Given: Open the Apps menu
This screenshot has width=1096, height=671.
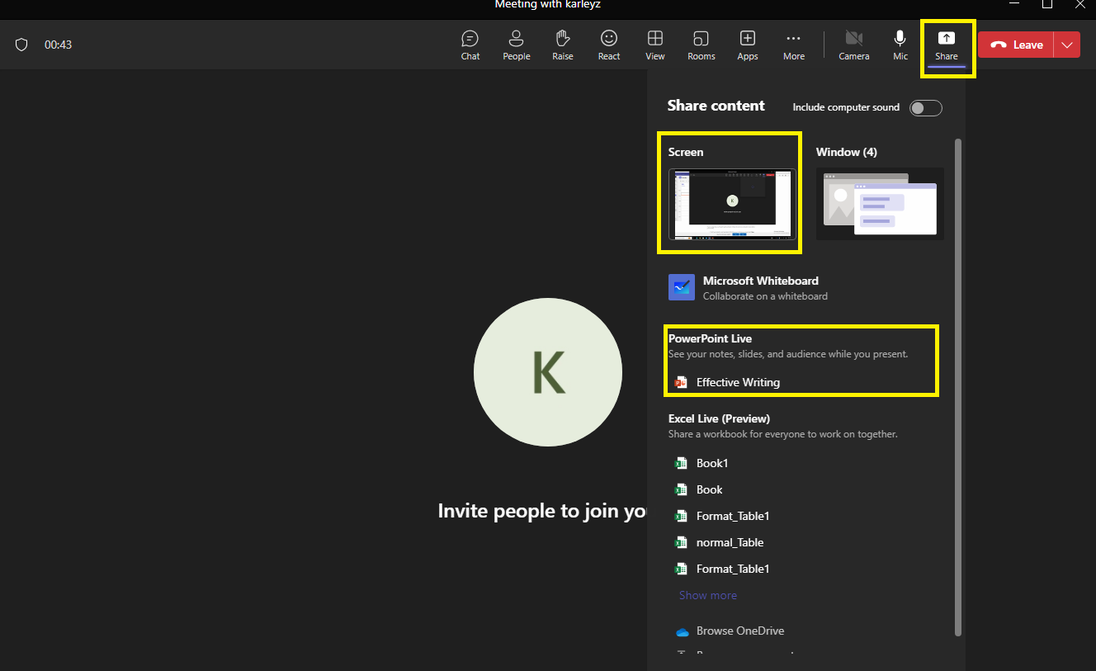Looking at the screenshot, I should click(748, 45).
